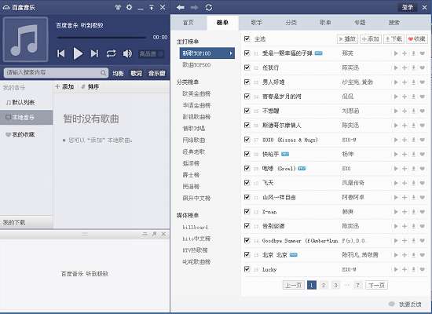Switch to the 搜索 search tab
The height and width of the screenshot is (314, 432).
[394, 23]
